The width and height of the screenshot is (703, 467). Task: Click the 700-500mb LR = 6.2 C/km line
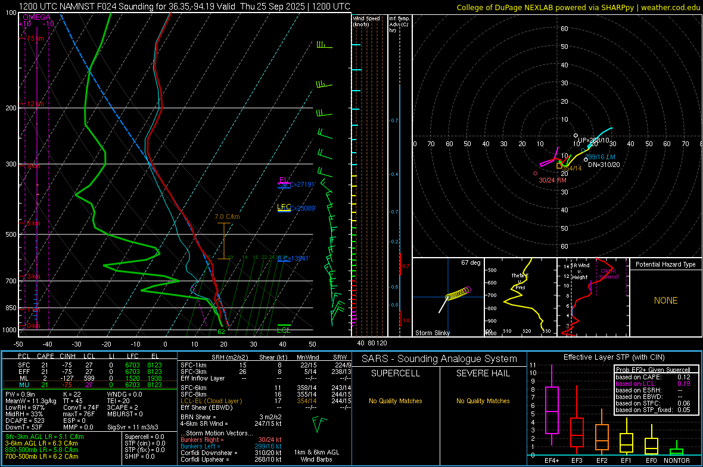point(42,457)
